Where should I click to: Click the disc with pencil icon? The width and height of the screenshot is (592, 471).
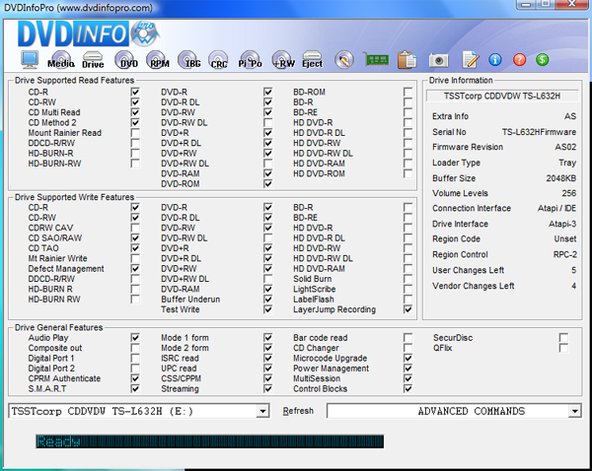point(344,59)
